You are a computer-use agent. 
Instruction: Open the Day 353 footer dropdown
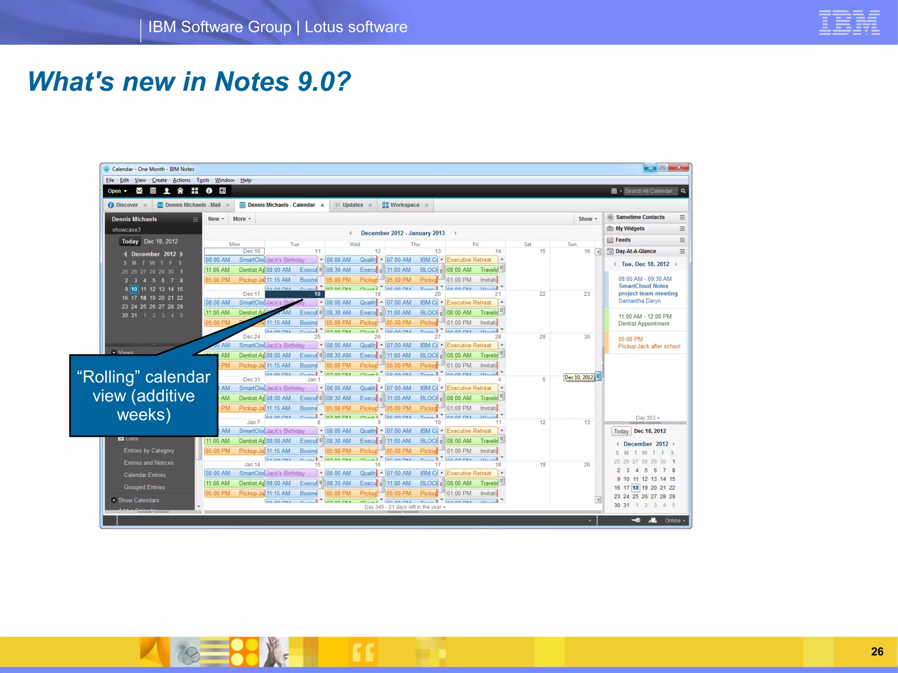648,418
